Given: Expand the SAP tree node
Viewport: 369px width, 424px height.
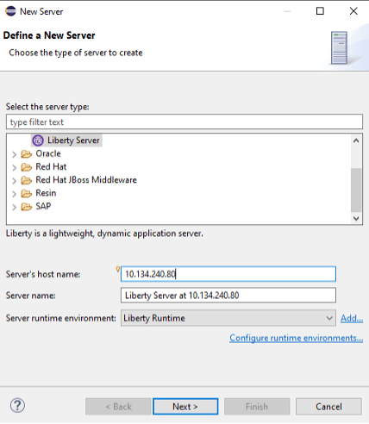Looking at the screenshot, I should pos(14,207).
